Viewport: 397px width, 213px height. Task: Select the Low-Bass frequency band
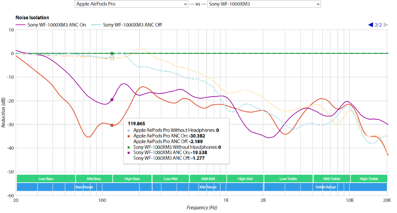coord(46,179)
